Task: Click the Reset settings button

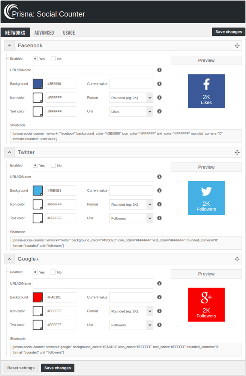Action: [21, 368]
